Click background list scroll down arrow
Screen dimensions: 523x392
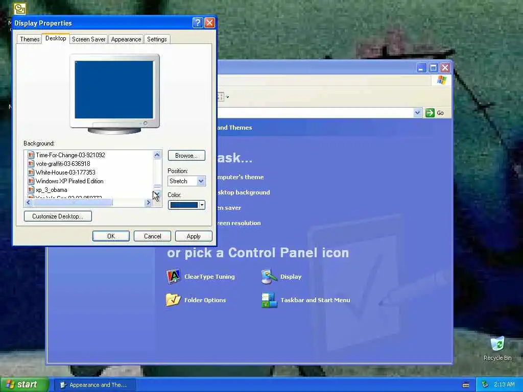(x=157, y=193)
